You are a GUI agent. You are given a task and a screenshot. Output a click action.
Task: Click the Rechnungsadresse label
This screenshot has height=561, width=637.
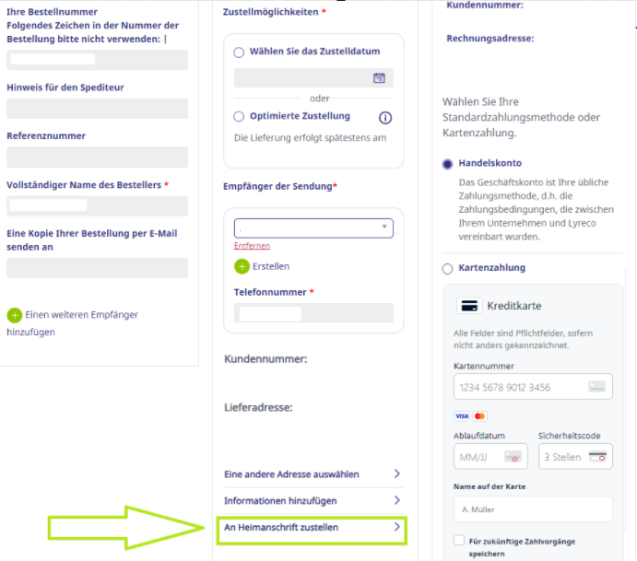(x=490, y=38)
